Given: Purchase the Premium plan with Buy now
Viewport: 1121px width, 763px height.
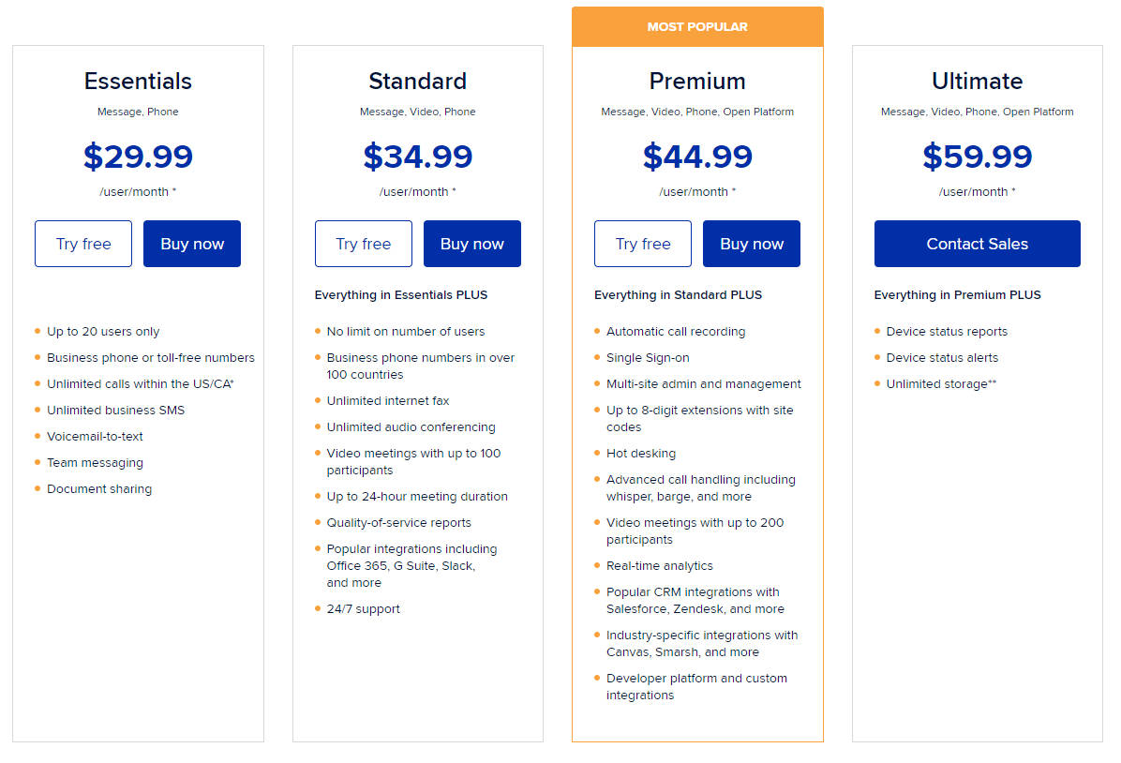Looking at the screenshot, I should point(752,244).
